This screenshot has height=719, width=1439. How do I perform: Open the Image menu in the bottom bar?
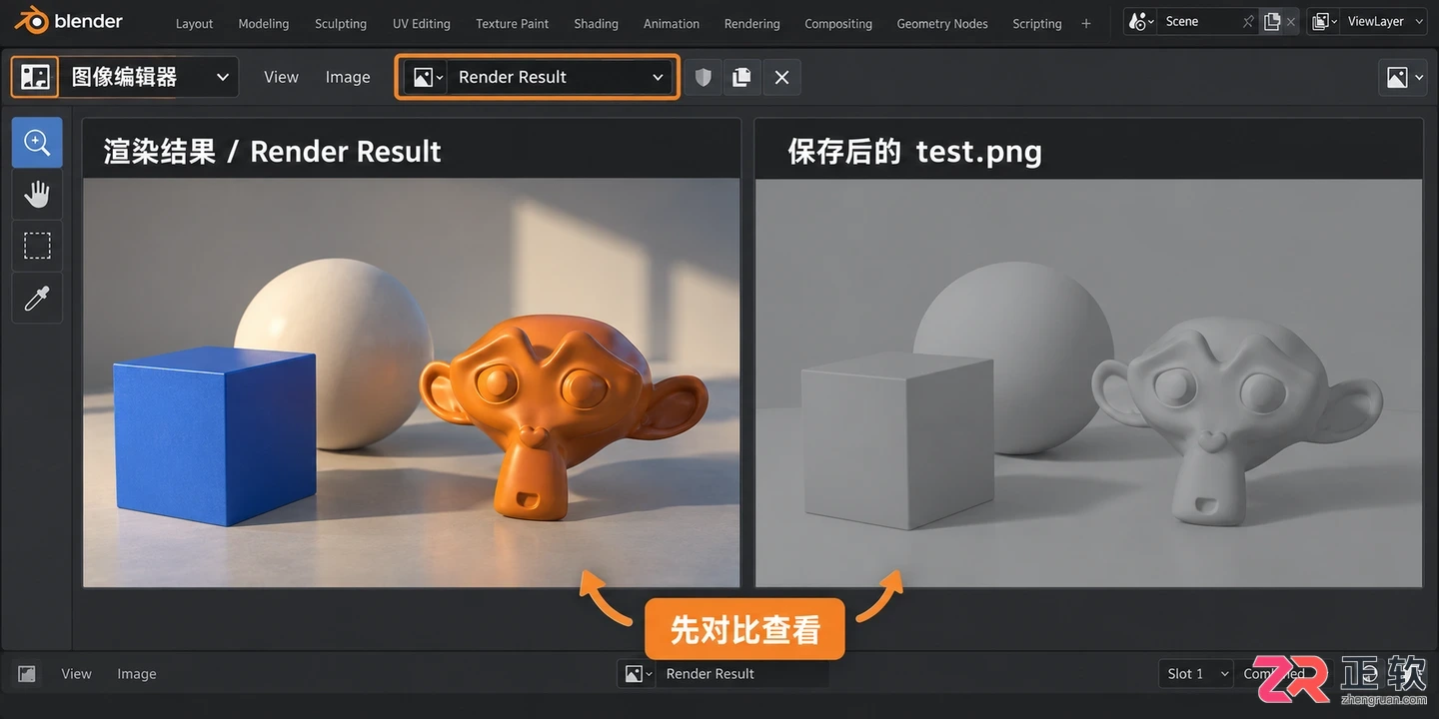137,674
